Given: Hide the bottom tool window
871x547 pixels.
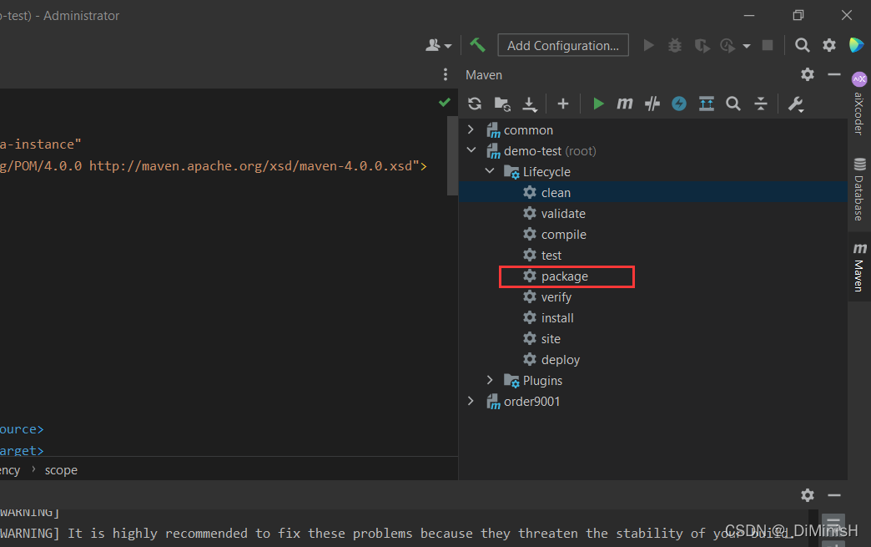Looking at the screenshot, I should point(833,494).
